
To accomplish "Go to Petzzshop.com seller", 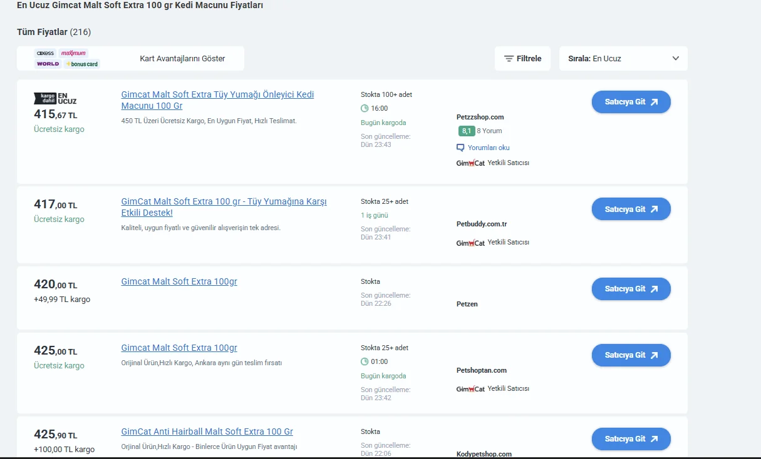I will pyautogui.click(x=631, y=102).
